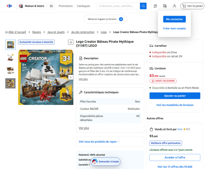Expand description with Voir plus
The image size is (211, 169).
83,79
